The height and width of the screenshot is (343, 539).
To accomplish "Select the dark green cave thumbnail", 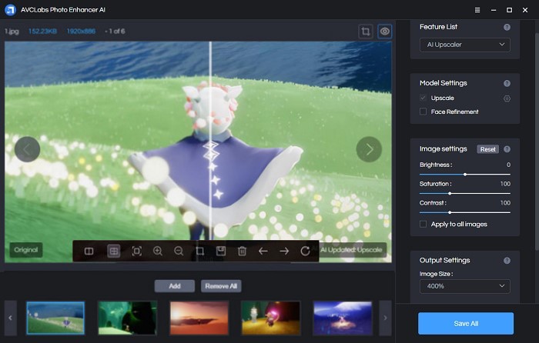I will [x=128, y=318].
